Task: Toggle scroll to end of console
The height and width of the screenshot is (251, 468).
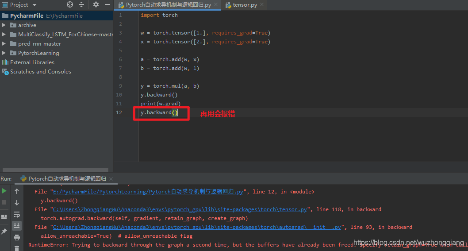Action: [x=17, y=226]
